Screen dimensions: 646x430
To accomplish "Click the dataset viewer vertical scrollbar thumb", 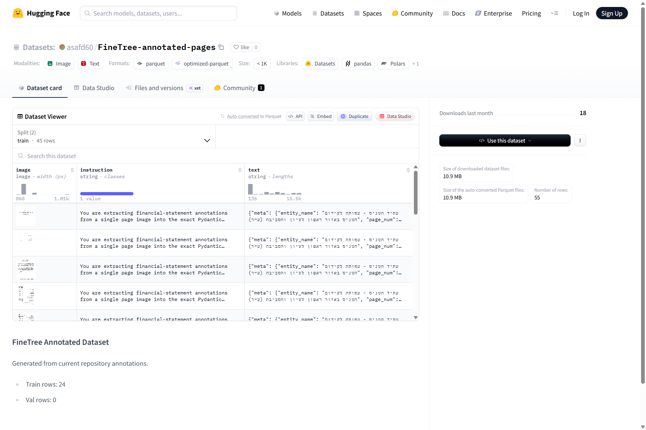I will coord(416,192).
